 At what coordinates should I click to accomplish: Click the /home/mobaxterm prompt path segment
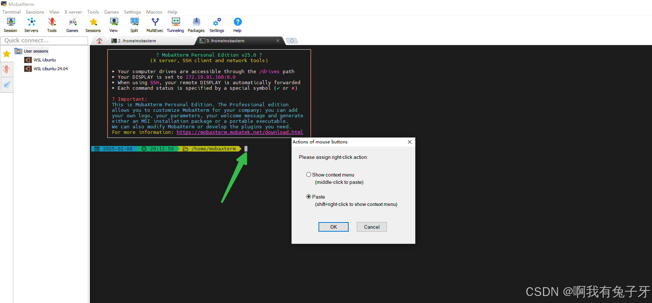coord(209,149)
